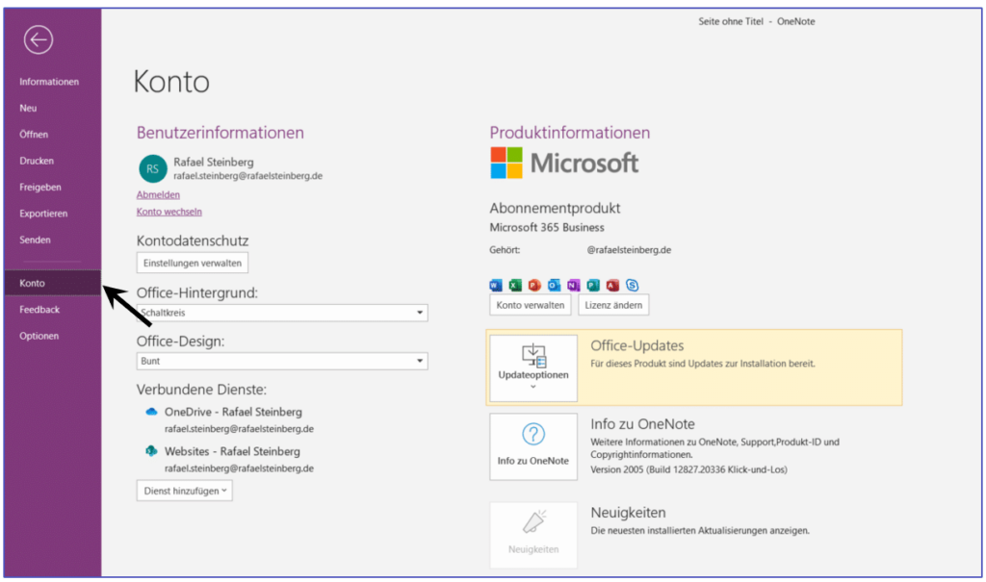The width and height of the screenshot is (986, 582).
Task: Click the Info zu OneNote button
Action: pos(533,447)
